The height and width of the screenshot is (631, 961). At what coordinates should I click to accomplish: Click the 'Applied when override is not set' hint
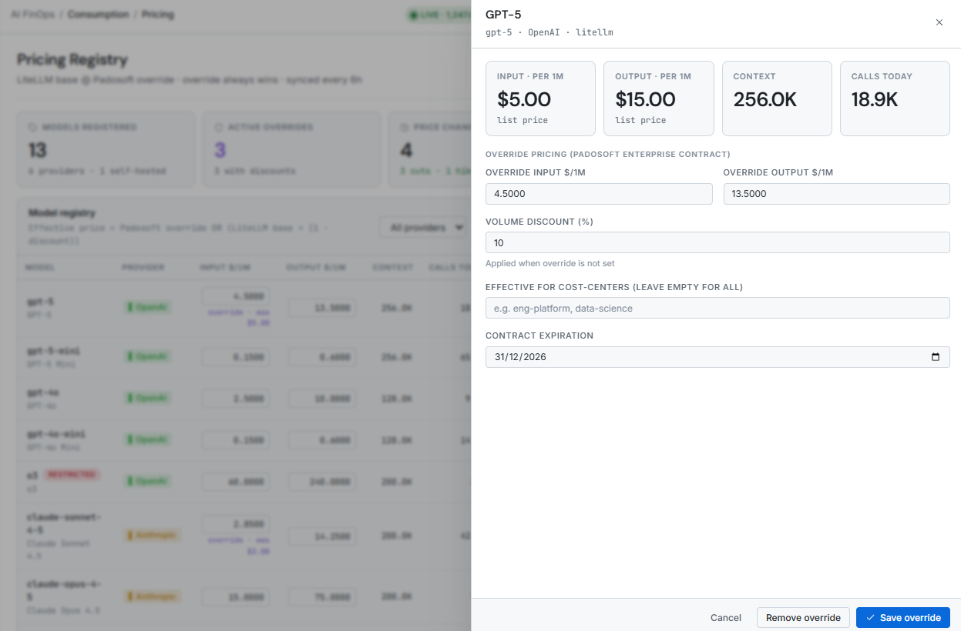pyautogui.click(x=550, y=263)
